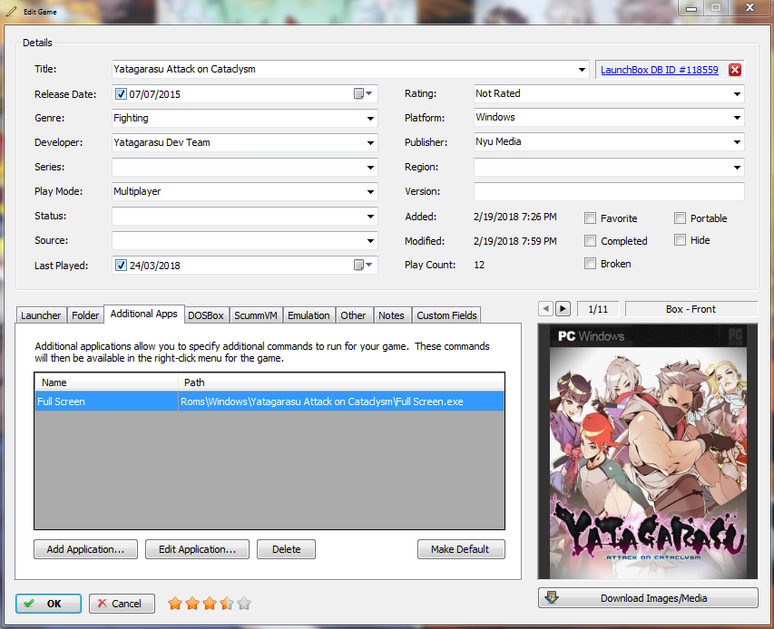Expand the Region dropdown

737,168
